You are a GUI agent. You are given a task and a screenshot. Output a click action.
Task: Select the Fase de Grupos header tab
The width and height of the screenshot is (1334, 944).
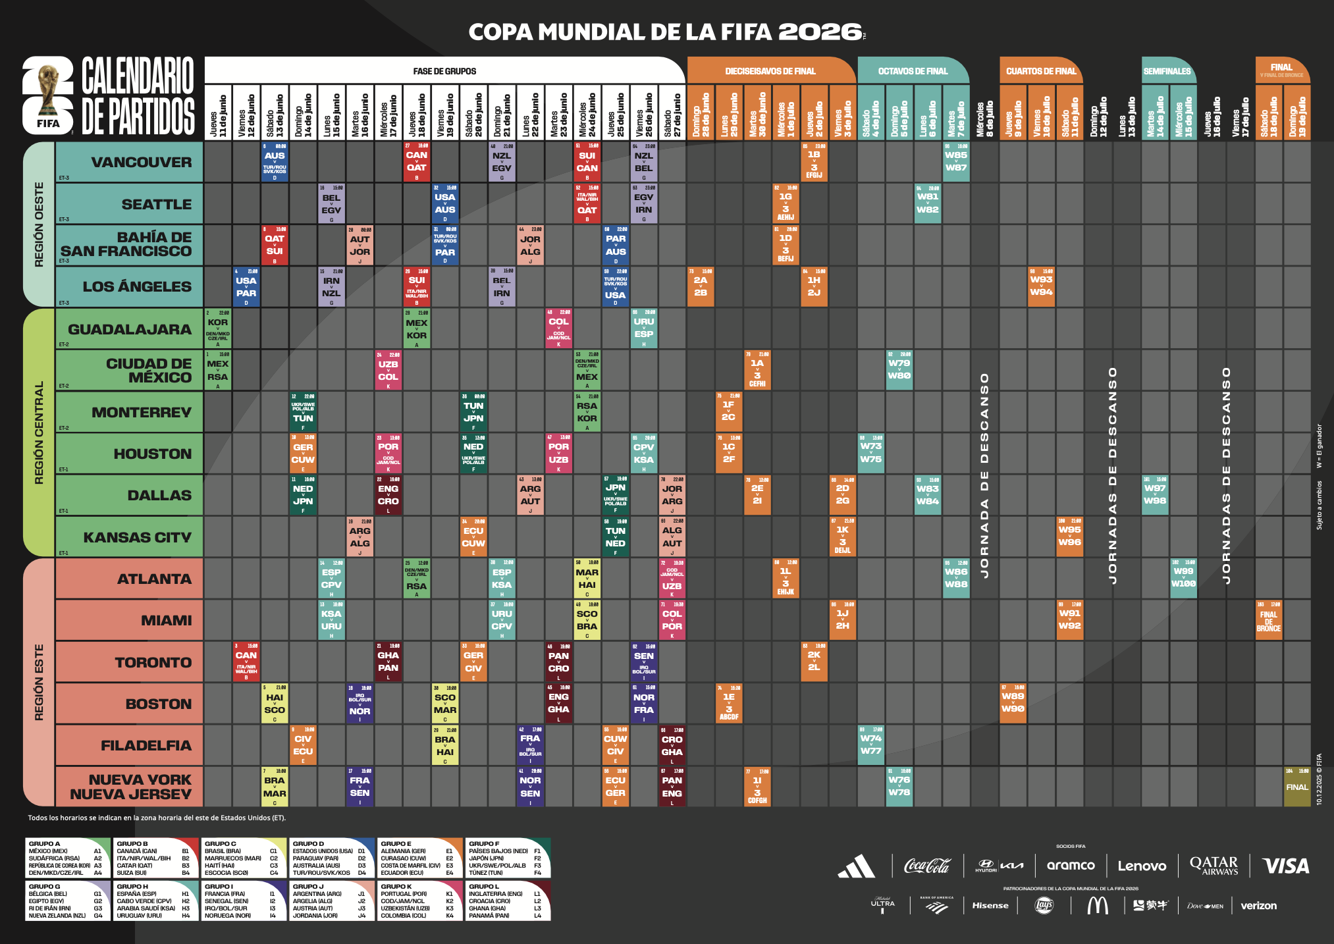444,71
